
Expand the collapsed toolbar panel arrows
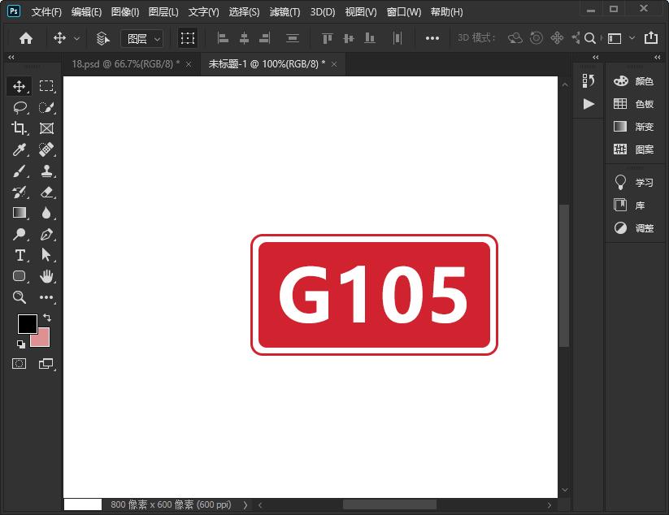11,58
